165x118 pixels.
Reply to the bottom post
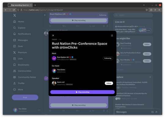click(50, 111)
